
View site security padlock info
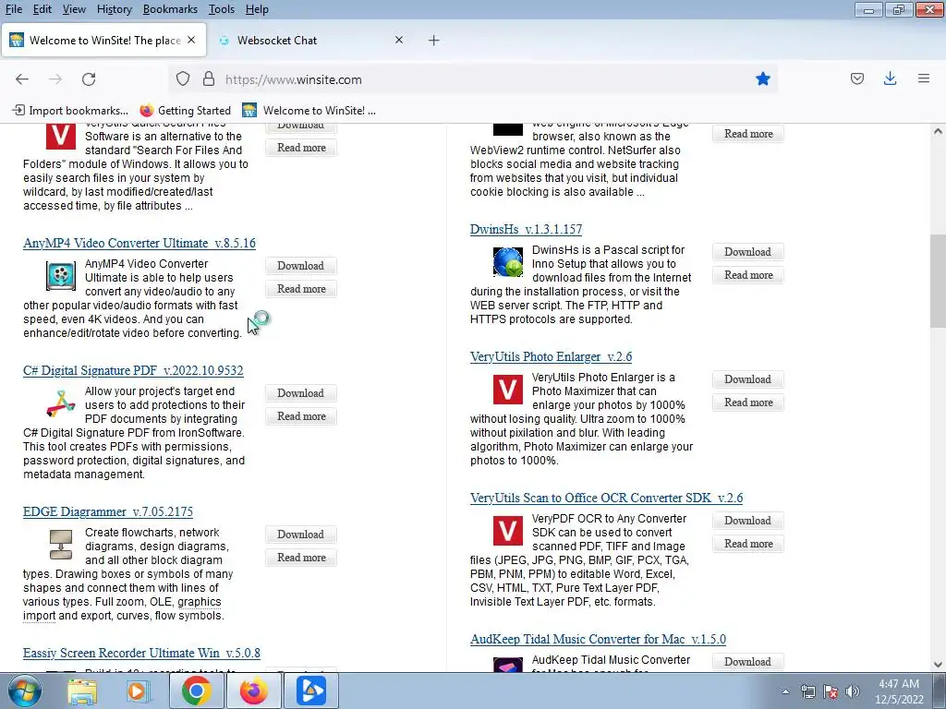point(209,79)
